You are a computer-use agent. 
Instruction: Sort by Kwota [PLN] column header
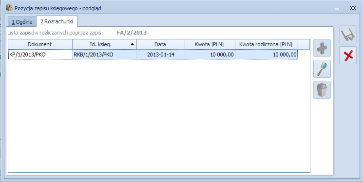coord(210,44)
